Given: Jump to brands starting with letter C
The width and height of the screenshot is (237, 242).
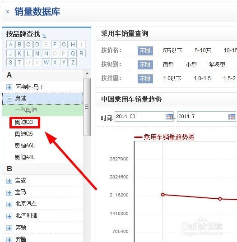Looking at the screenshot, I should coord(28,45).
